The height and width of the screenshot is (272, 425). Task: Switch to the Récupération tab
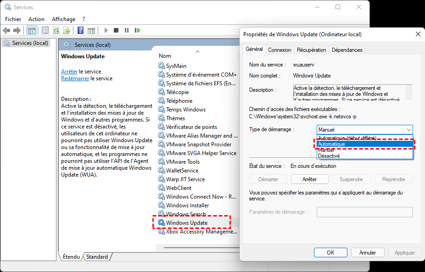point(311,50)
